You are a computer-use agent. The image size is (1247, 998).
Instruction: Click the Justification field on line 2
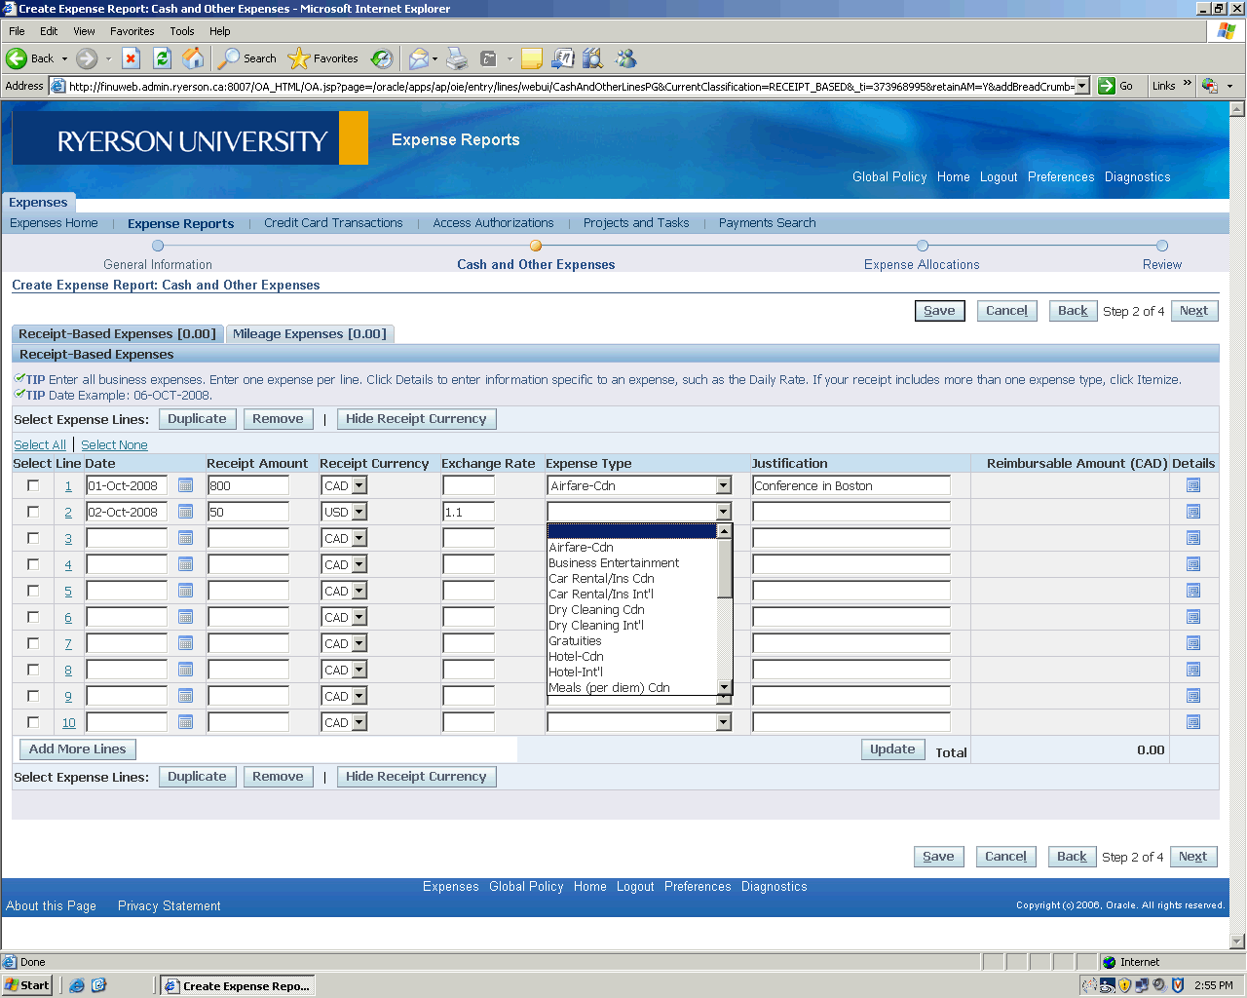coord(850,512)
